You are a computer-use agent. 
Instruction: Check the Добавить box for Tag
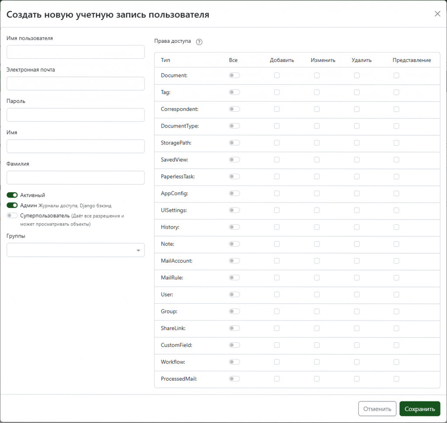[x=277, y=92]
